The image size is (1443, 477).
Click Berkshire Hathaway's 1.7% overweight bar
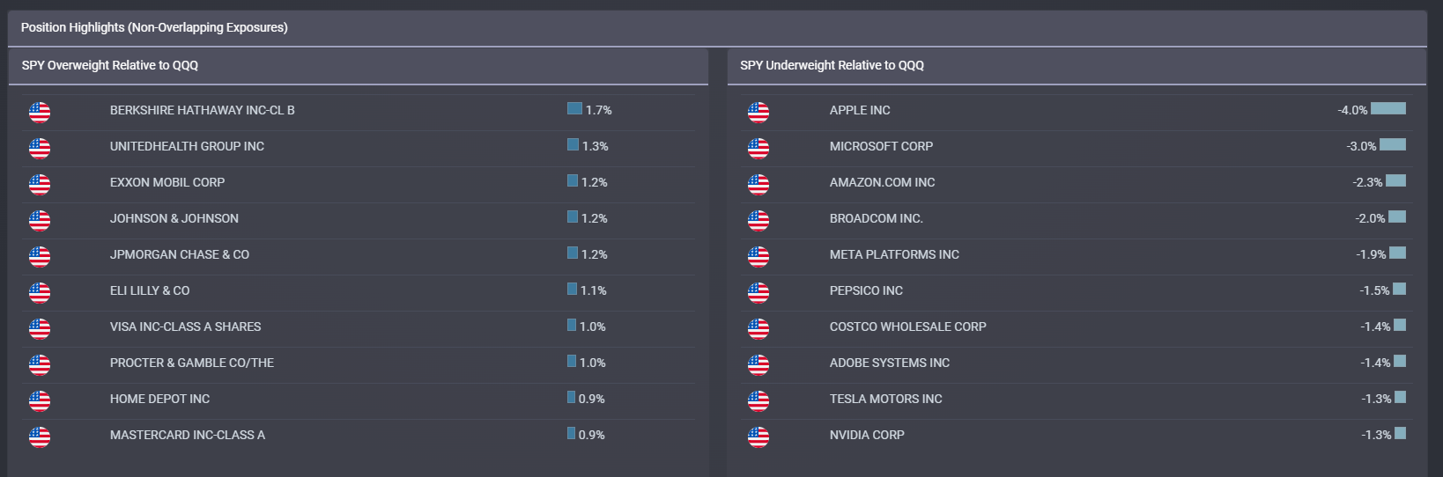coord(574,108)
